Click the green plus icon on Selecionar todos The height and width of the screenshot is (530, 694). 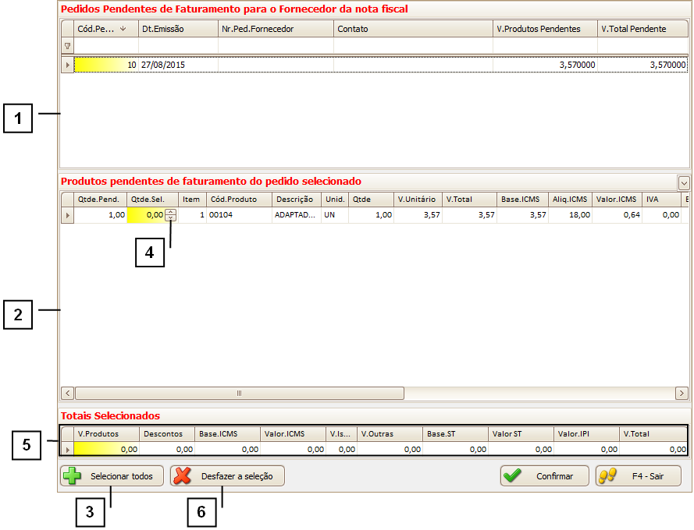click(x=73, y=476)
